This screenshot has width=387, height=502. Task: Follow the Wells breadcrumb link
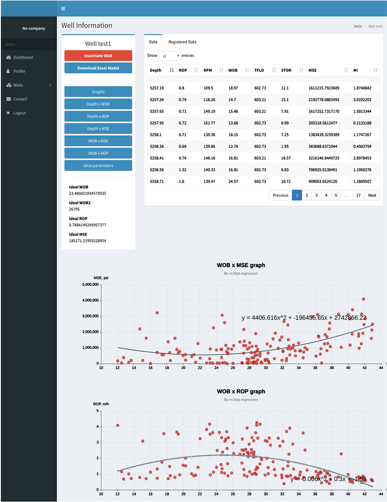coord(358,26)
